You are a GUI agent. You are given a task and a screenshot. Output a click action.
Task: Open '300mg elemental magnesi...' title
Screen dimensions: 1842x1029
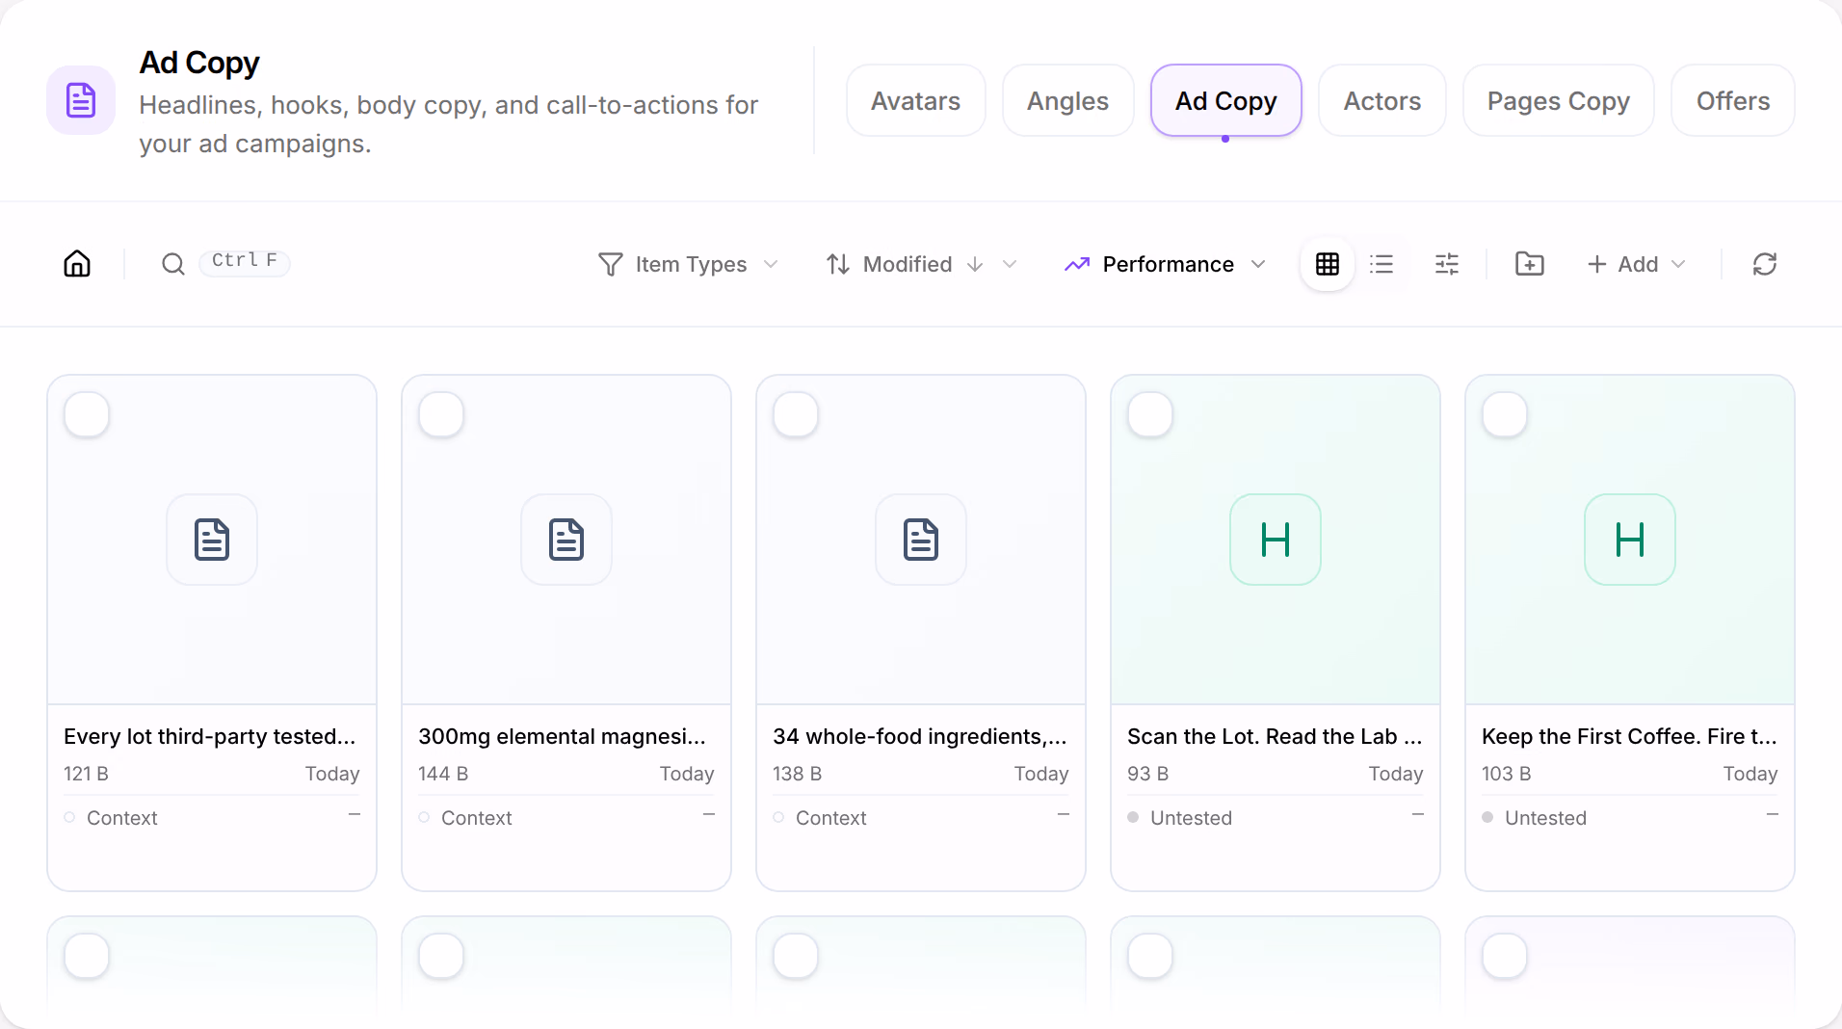click(563, 736)
